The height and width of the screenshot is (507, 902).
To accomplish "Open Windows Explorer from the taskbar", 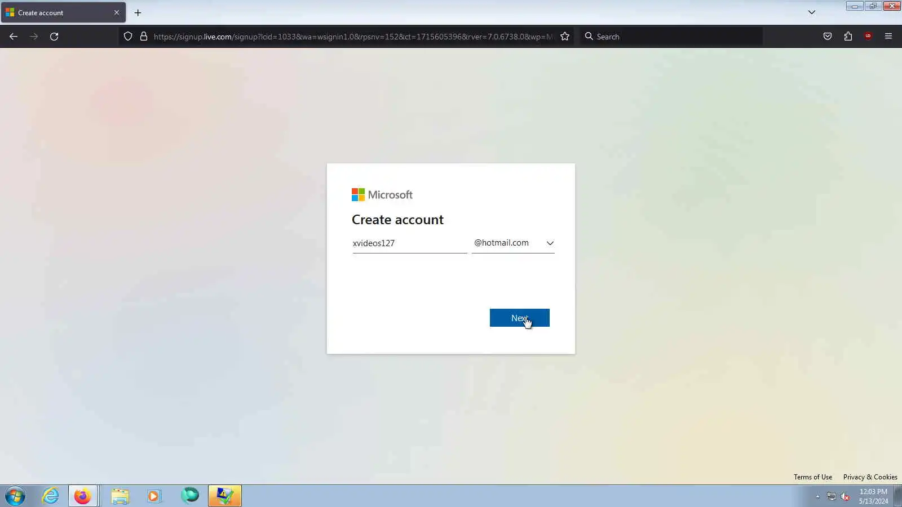I will pos(120,496).
